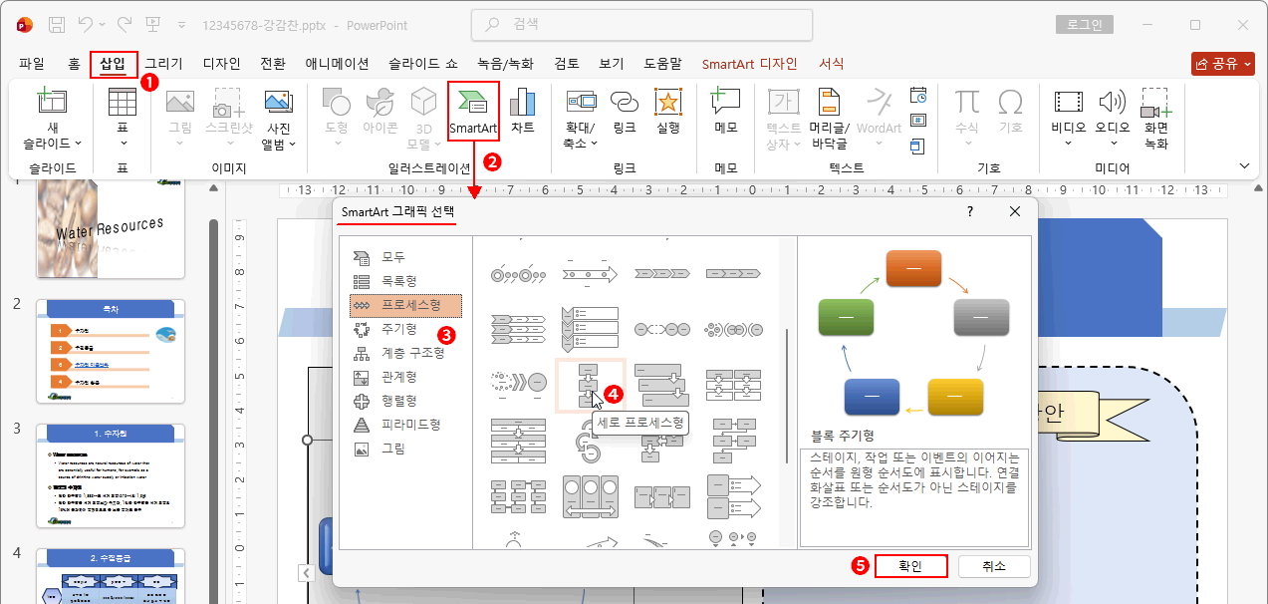Click the 링크 (Link) icon
Viewport: 1268px width, 604px height.
625,111
